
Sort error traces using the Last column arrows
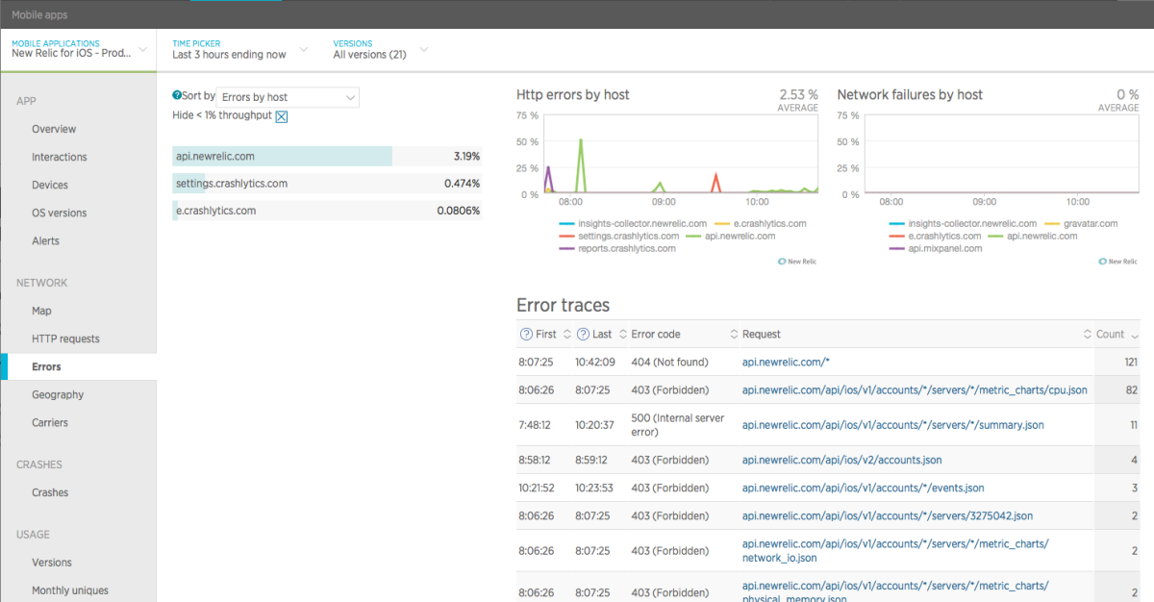pyautogui.click(x=621, y=335)
